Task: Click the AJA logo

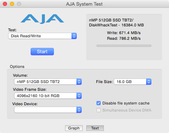Action: [42, 19]
